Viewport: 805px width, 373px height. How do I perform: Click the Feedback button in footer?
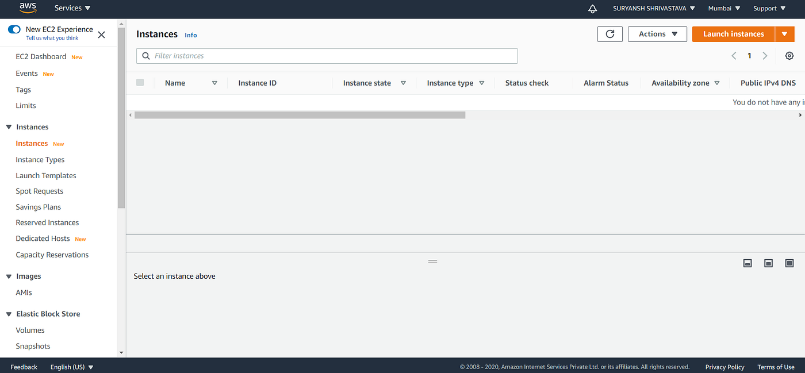[x=24, y=367]
